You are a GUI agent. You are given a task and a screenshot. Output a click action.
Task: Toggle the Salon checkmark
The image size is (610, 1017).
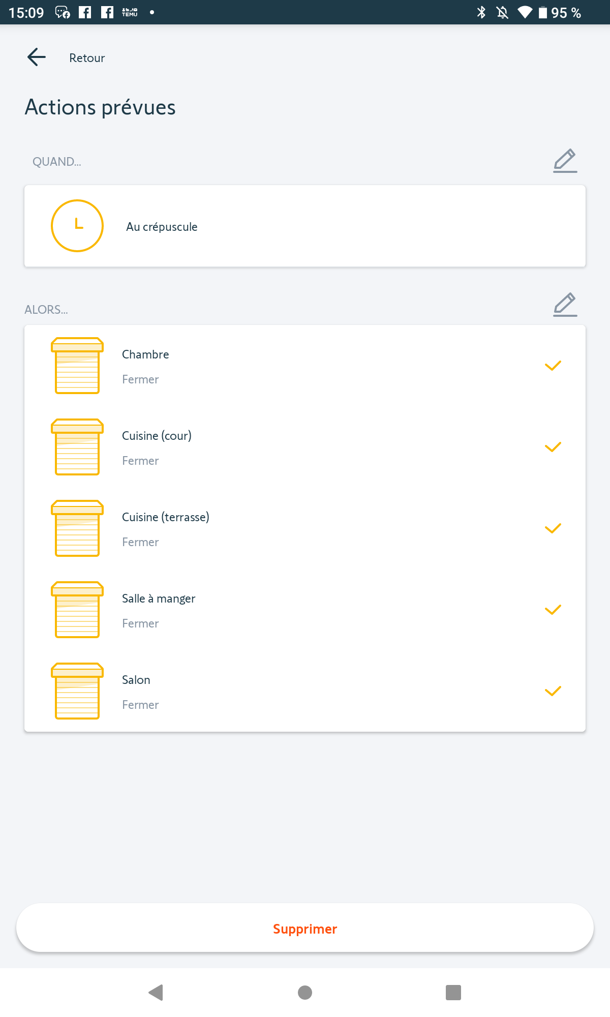click(553, 691)
